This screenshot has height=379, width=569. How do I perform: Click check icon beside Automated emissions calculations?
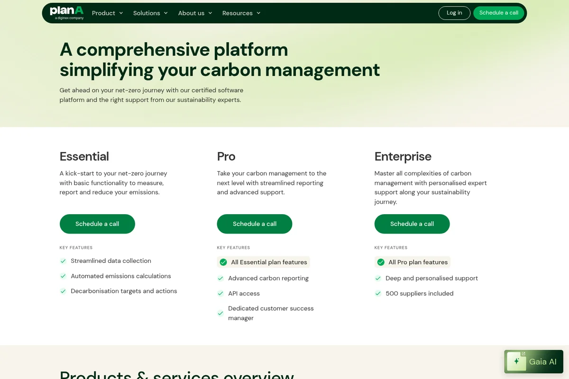click(x=63, y=276)
